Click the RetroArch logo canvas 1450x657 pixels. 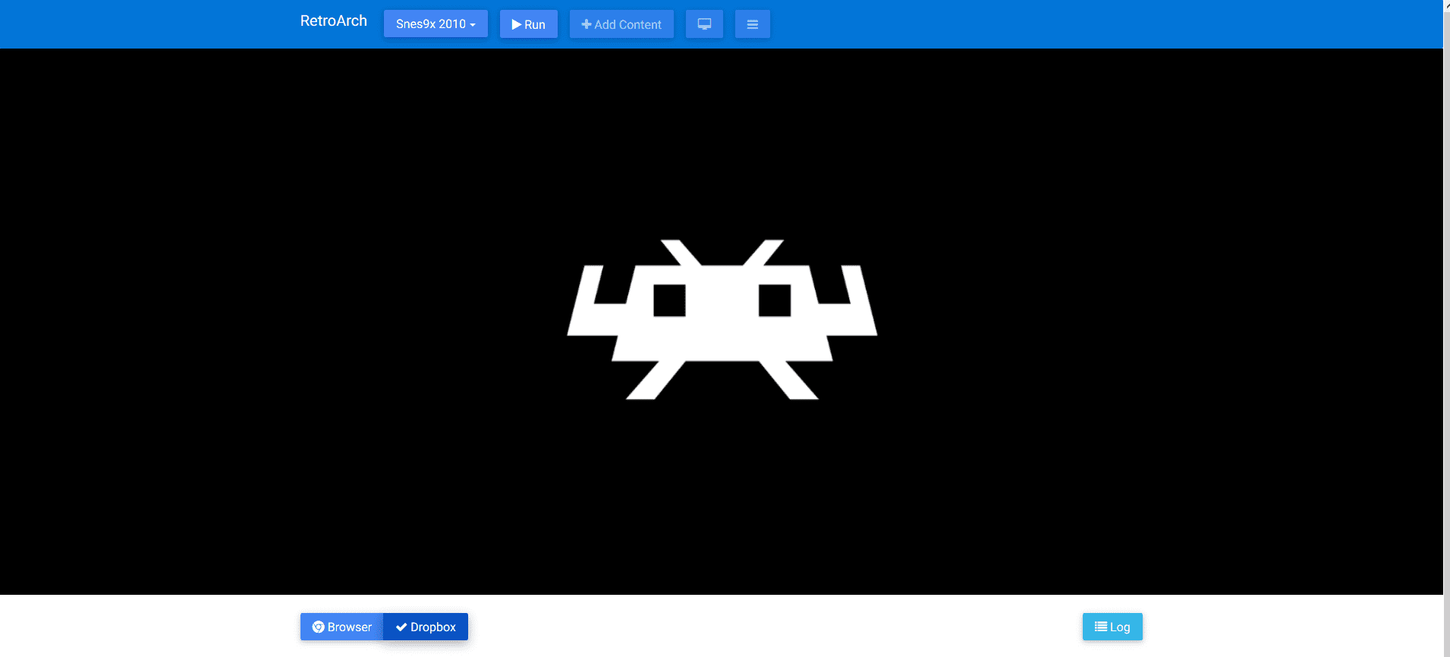[722, 322]
